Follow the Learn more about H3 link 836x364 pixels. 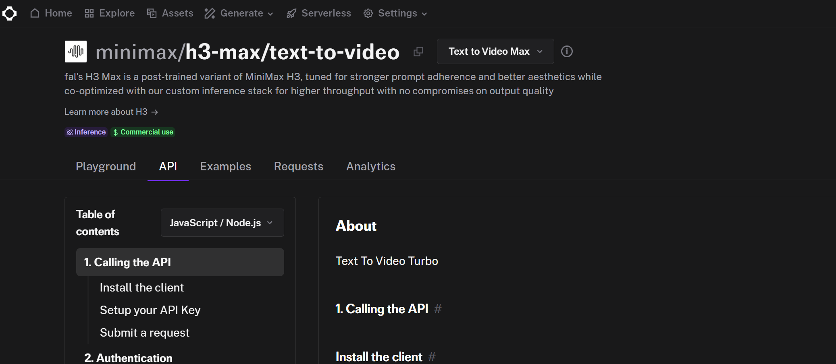[x=111, y=112]
